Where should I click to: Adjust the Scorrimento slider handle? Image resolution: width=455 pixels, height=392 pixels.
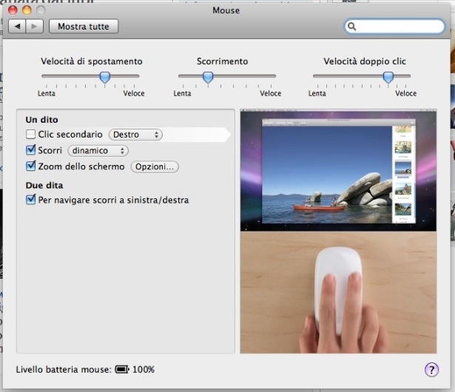[208, 77]
